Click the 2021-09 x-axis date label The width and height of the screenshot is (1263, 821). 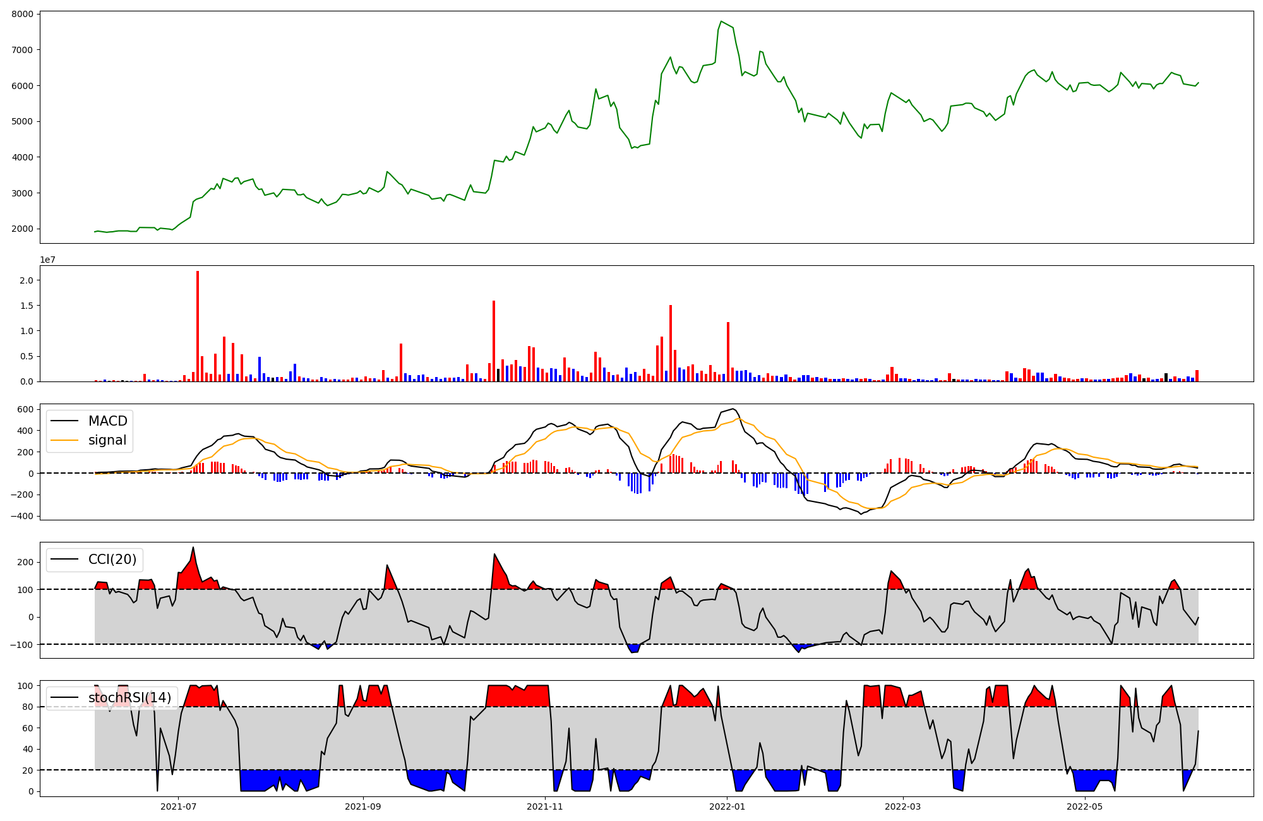coord(363,806)
